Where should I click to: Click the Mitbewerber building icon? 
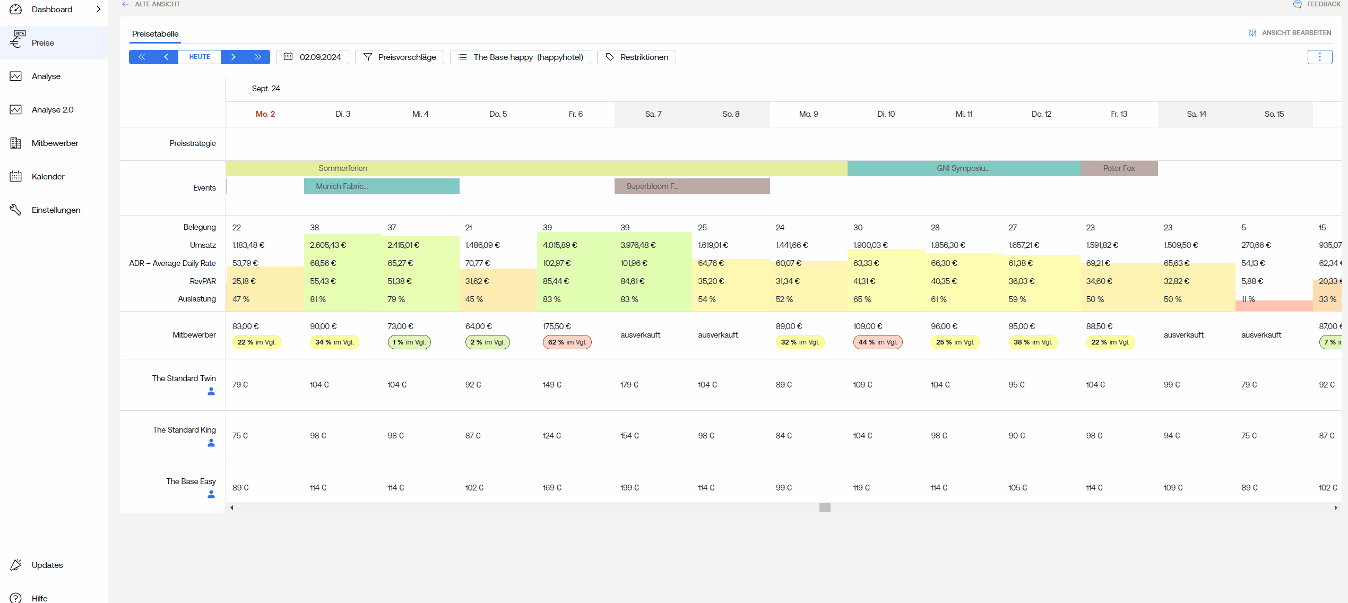16,143
